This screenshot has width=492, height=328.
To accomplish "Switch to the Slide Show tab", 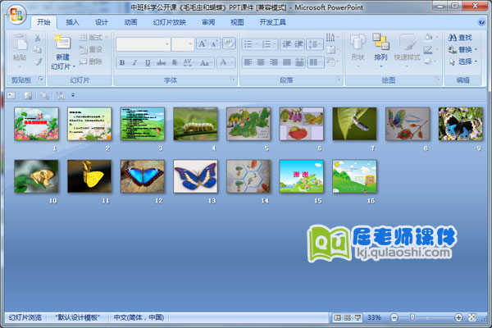I will 170,22.
